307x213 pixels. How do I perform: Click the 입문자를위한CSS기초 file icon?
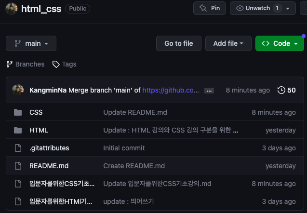18,184
